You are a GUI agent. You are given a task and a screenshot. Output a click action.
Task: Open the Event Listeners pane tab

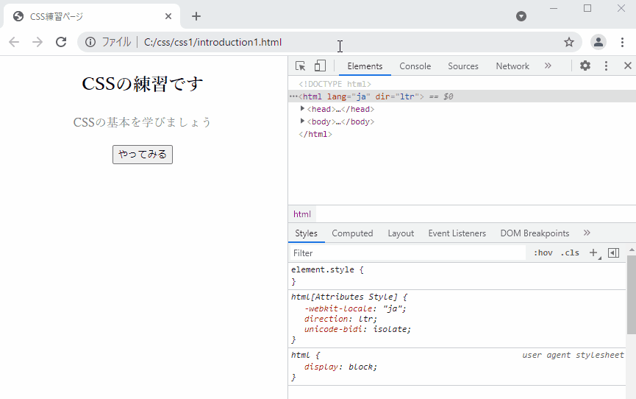point(457,233)
